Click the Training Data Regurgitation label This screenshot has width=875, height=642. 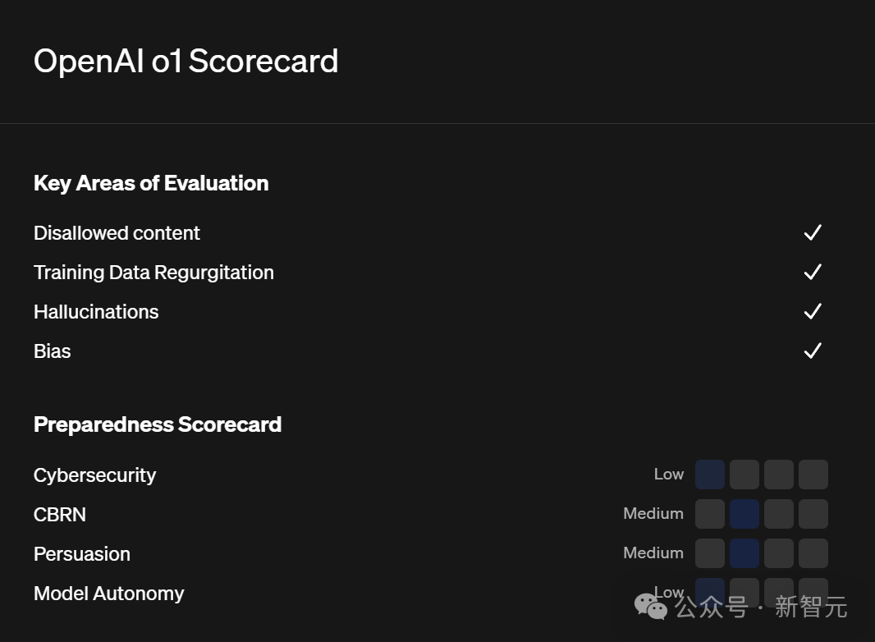[x=153, y=273]
